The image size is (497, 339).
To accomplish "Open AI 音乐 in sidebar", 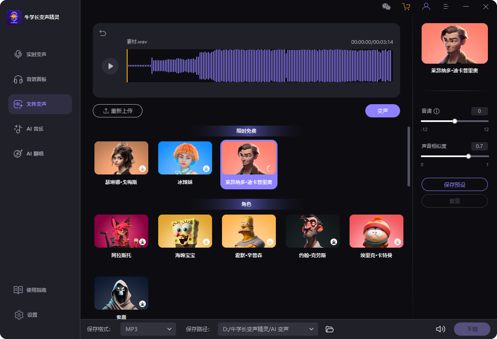I will 40,129.
